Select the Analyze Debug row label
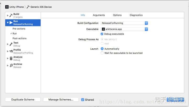The image size is (189, 107). pos(18,58)
